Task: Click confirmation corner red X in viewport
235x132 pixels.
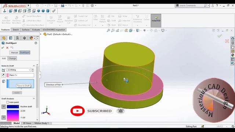Action: (x=227, y=41)
